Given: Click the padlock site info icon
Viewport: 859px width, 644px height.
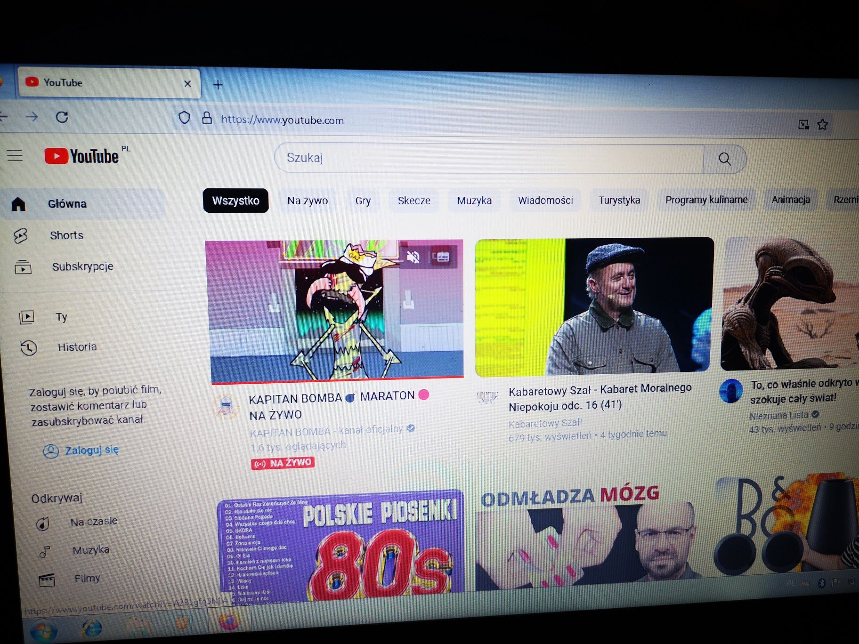Looking at the screenshot, I should coord(207,118).
